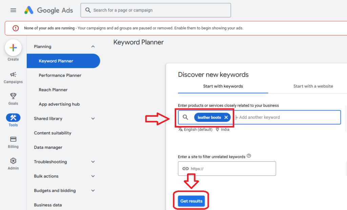Open the Tools section
The width and height of the screenshot is (347, 210).
point(13,120)
